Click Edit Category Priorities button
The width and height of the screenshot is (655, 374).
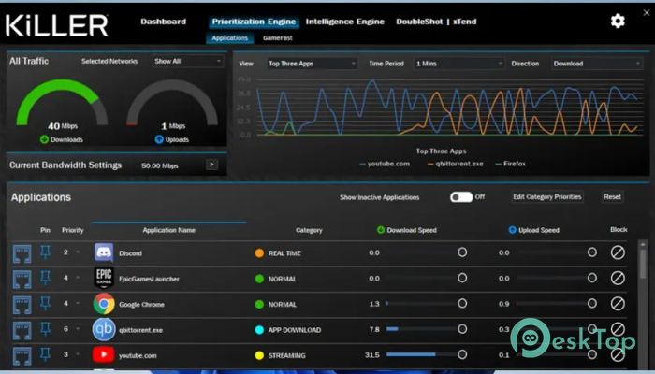tap(547, 196)
